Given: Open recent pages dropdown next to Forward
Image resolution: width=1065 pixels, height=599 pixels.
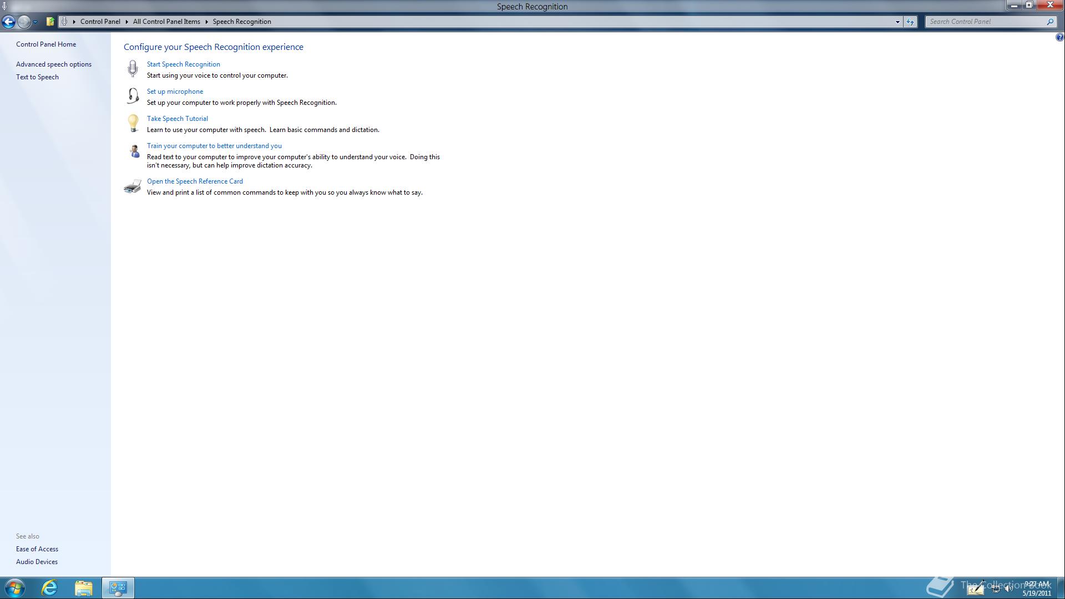Looking at the screenshot, I should coord(35,22).
